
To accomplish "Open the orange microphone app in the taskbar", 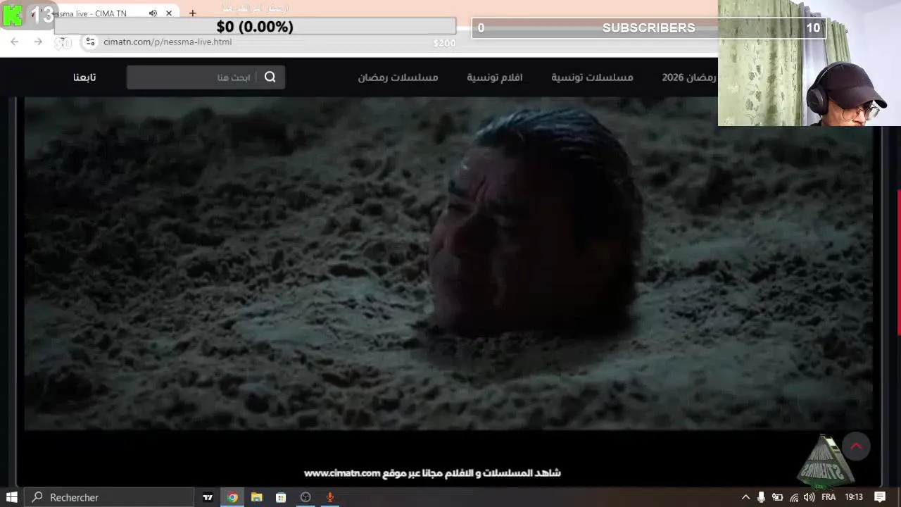I will (329, 497).
